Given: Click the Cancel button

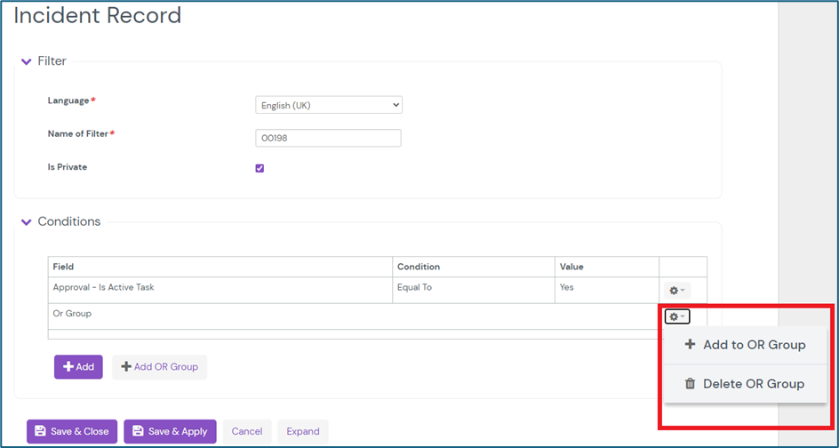Looking at the screenshot, I should click(247, 432).
